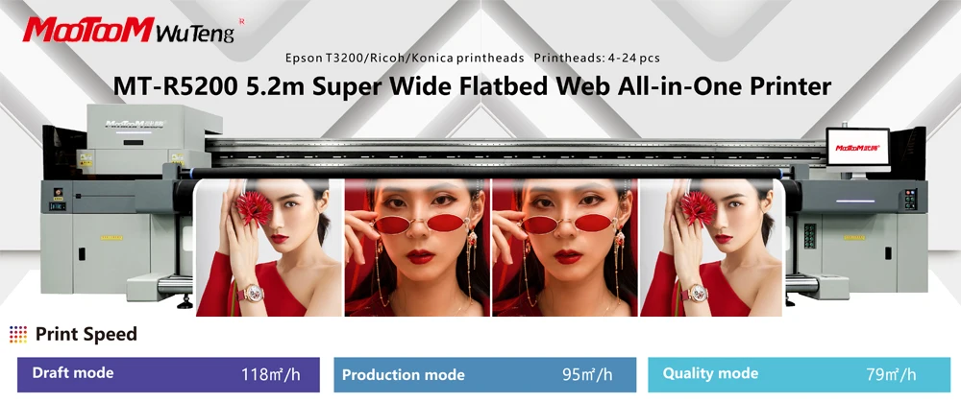Click the colorful dots icon beside Print Speed

click(x=18, y=334)
